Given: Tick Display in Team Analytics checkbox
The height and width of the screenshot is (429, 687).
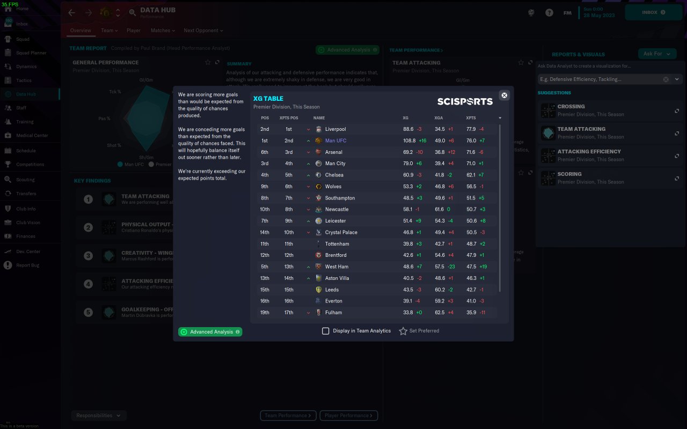Looking at the screenshot, I should click(325, 331).
